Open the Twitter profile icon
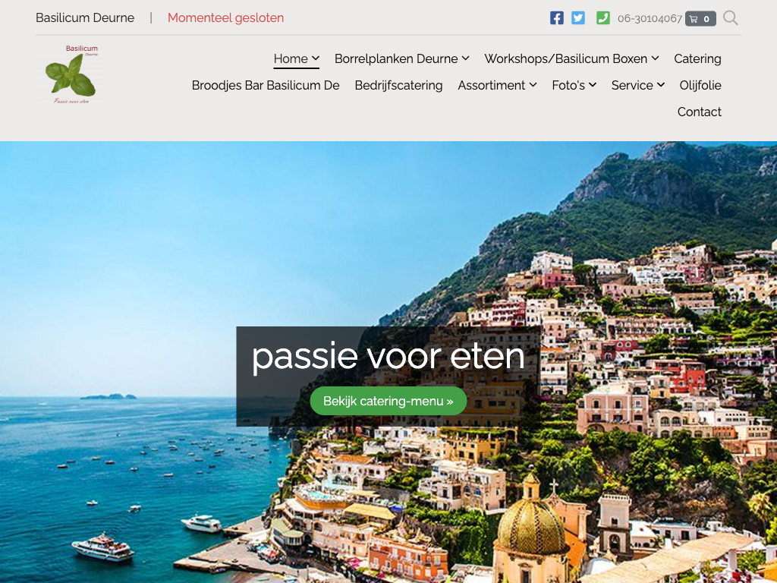777x583 pixels. (x=577, y=18)
